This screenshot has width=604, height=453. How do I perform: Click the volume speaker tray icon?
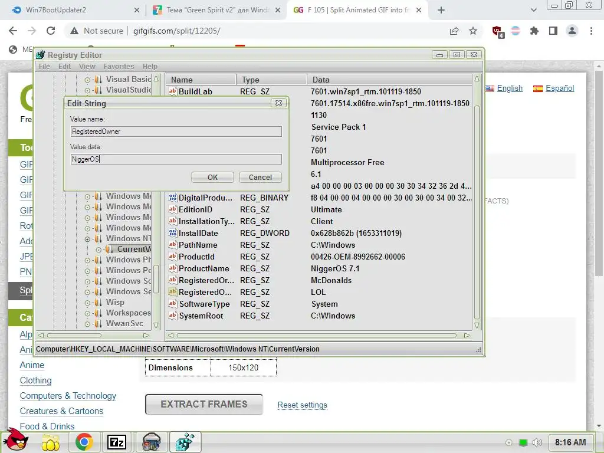pos(537,442)
